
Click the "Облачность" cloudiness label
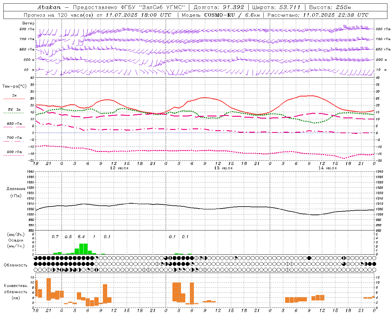point(16,265)
